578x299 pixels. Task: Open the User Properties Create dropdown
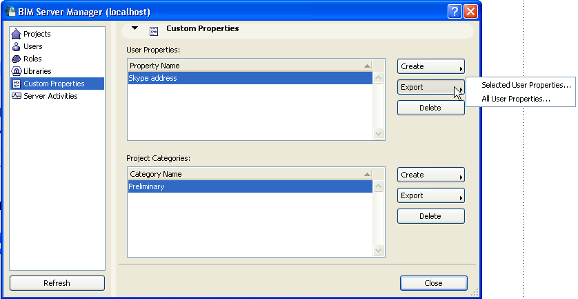[430, 66]
